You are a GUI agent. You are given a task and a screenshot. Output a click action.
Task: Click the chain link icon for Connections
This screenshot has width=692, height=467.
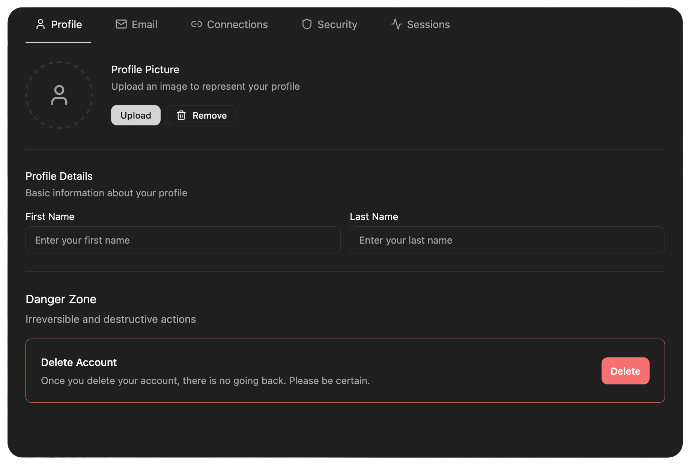196,24
